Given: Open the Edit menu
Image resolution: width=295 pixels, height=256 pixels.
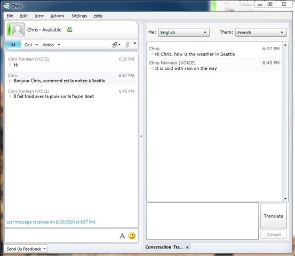Looking at the screenshot, I should click(x=24, y=16).
